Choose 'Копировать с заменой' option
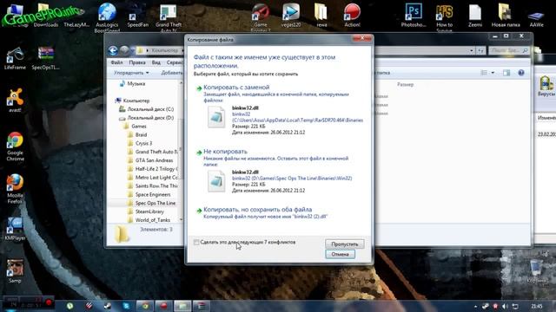 [x=236, y=87]
